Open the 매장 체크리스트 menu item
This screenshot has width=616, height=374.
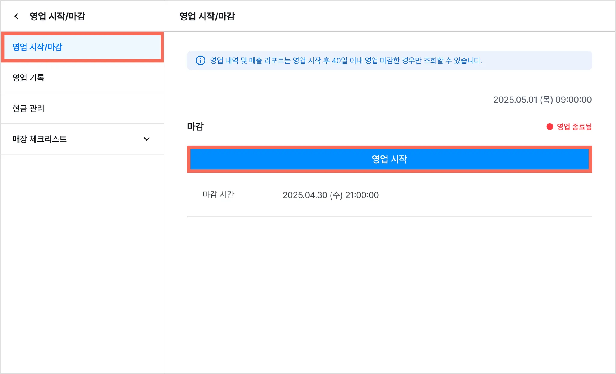pos(40,139)
